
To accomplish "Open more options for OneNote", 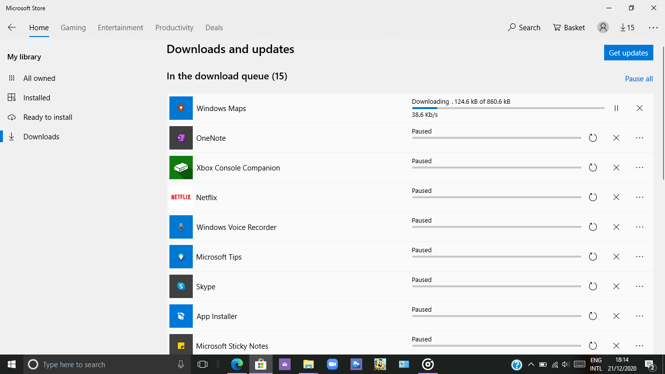I will tap(640, 138).
